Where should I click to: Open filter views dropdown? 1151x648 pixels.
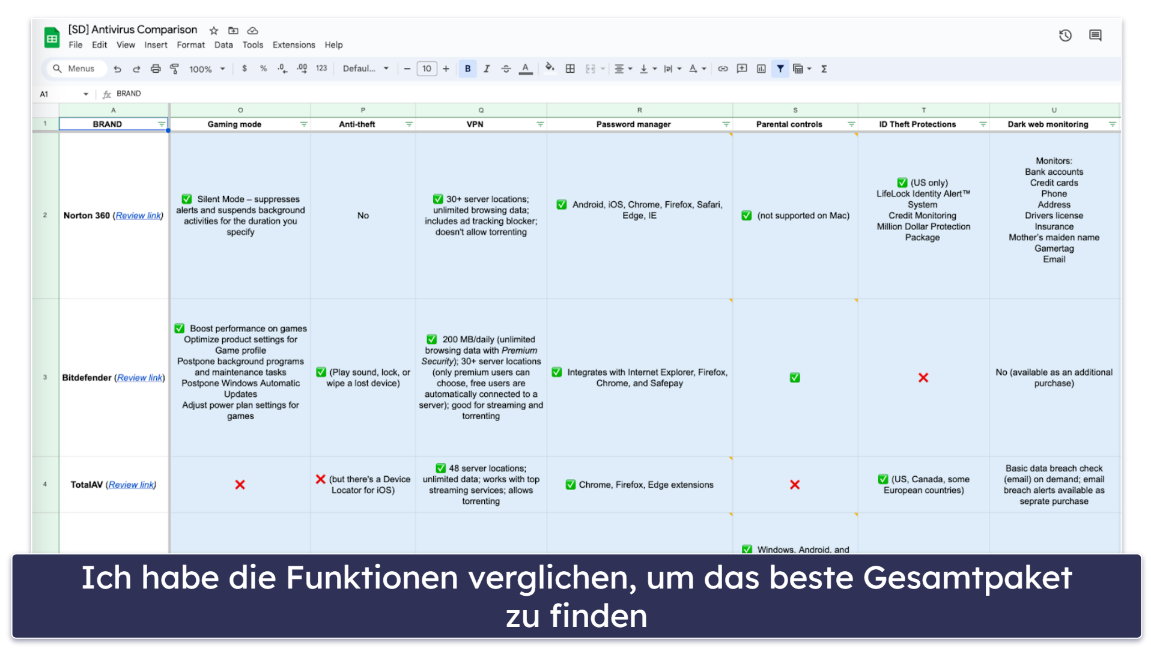[802, 68]
